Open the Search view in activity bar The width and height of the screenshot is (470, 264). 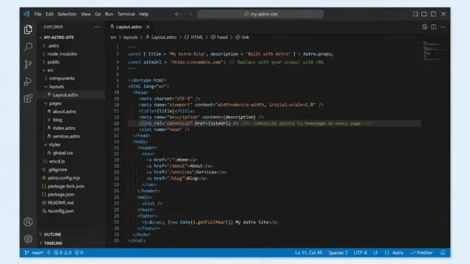pos(28,46)
